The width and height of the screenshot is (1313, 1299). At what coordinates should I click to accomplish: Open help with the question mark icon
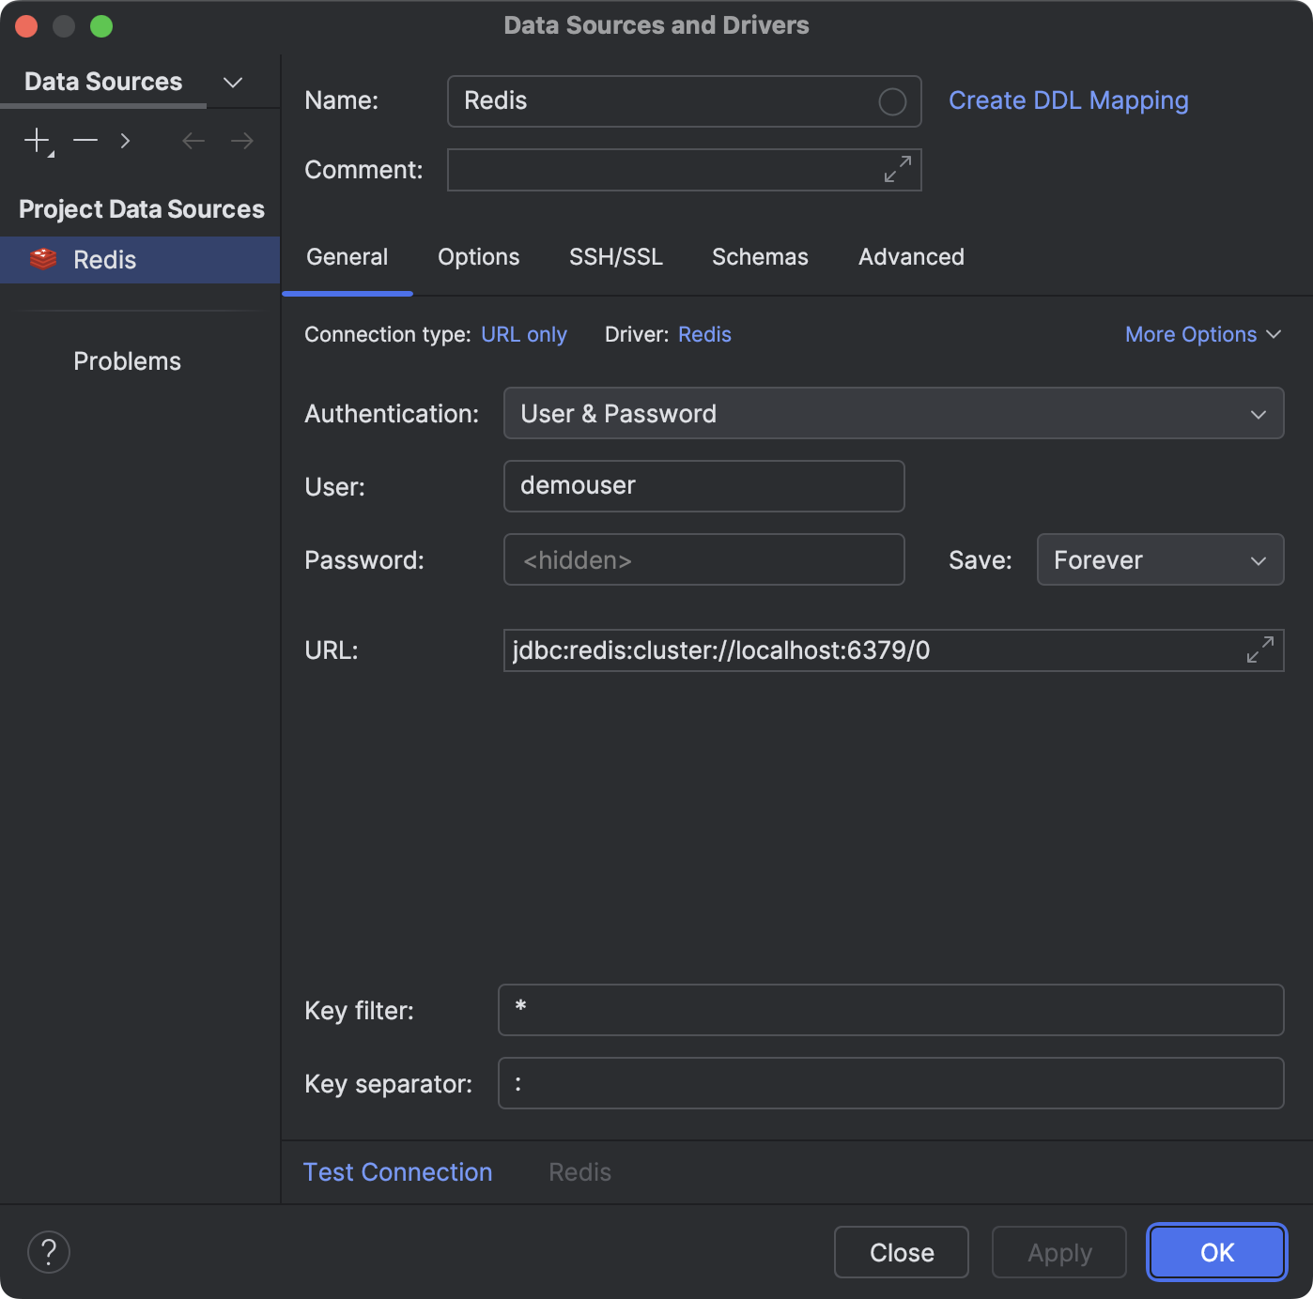[49, 1252]
